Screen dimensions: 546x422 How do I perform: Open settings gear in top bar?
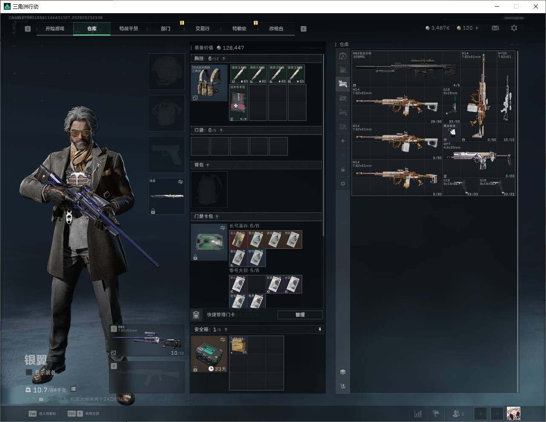pyautogui.click(x=514, y=28)
